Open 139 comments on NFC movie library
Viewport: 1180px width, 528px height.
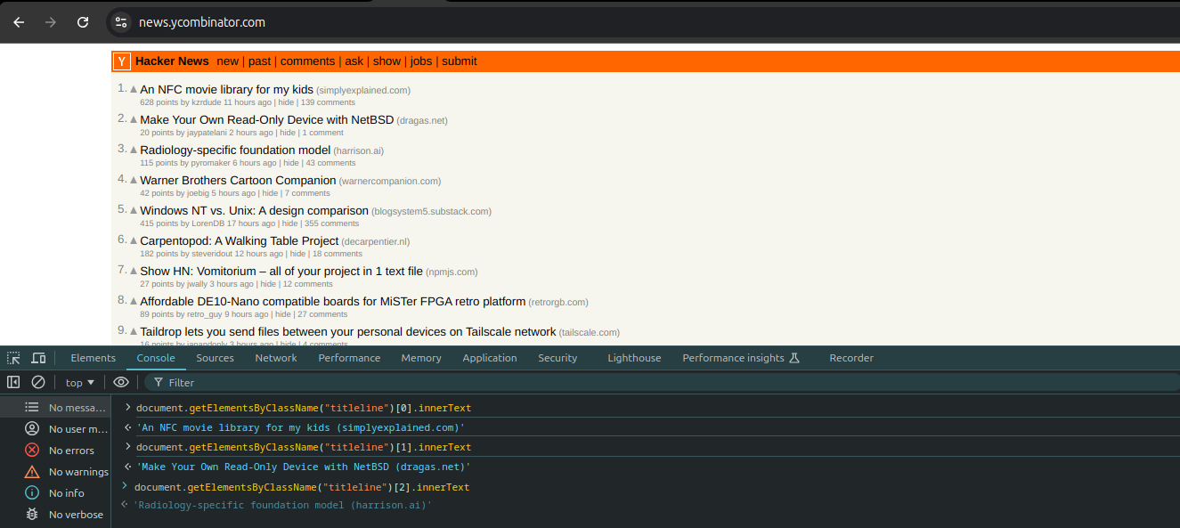pos(328,102)
